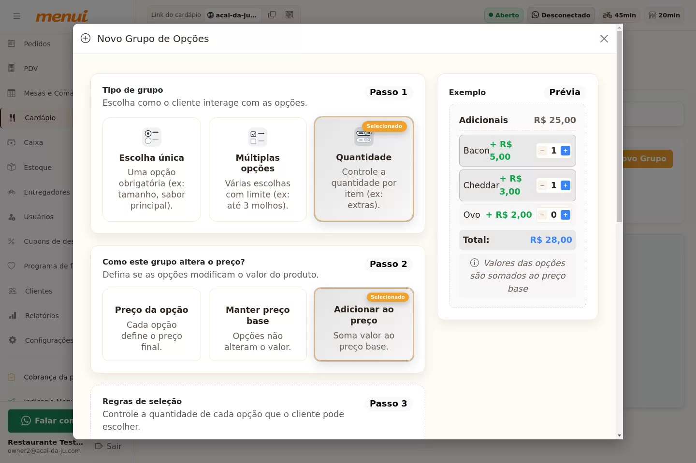
Task: Click the scrollbar down arrow
Action: point(620,435)
